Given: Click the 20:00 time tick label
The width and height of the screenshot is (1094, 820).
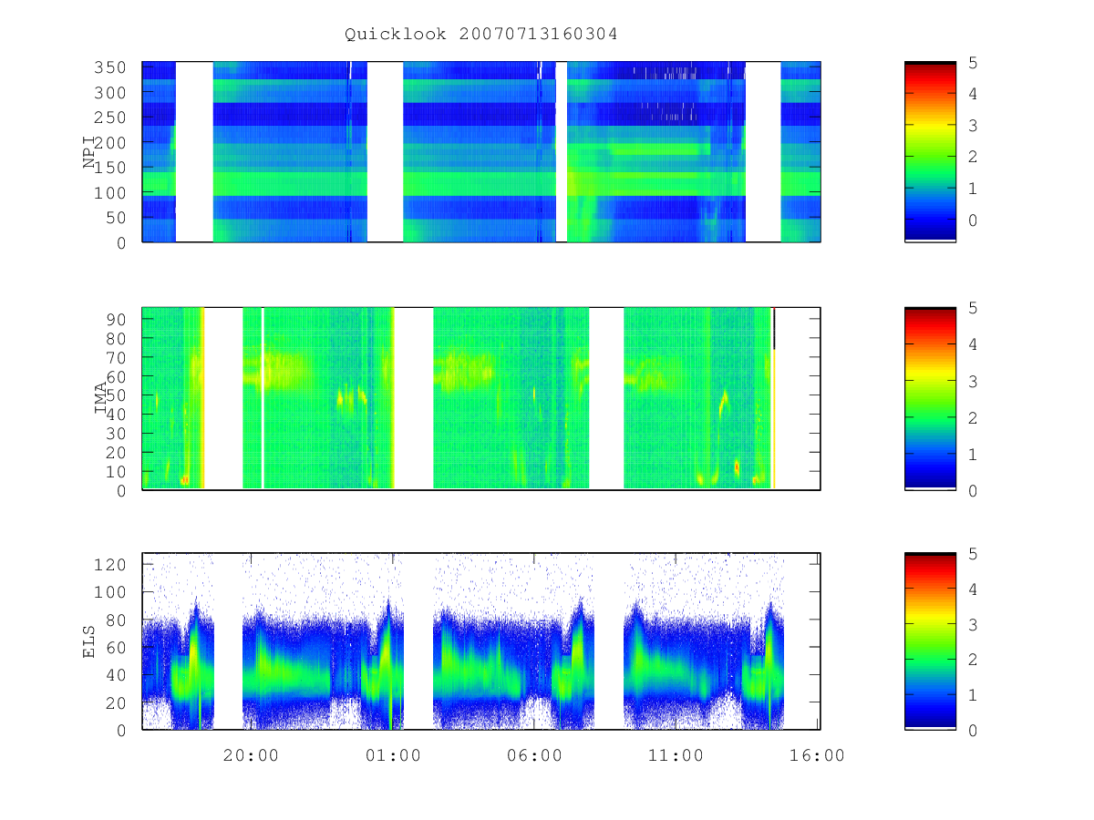Looking at the screenshot, I should pos(251,754).
